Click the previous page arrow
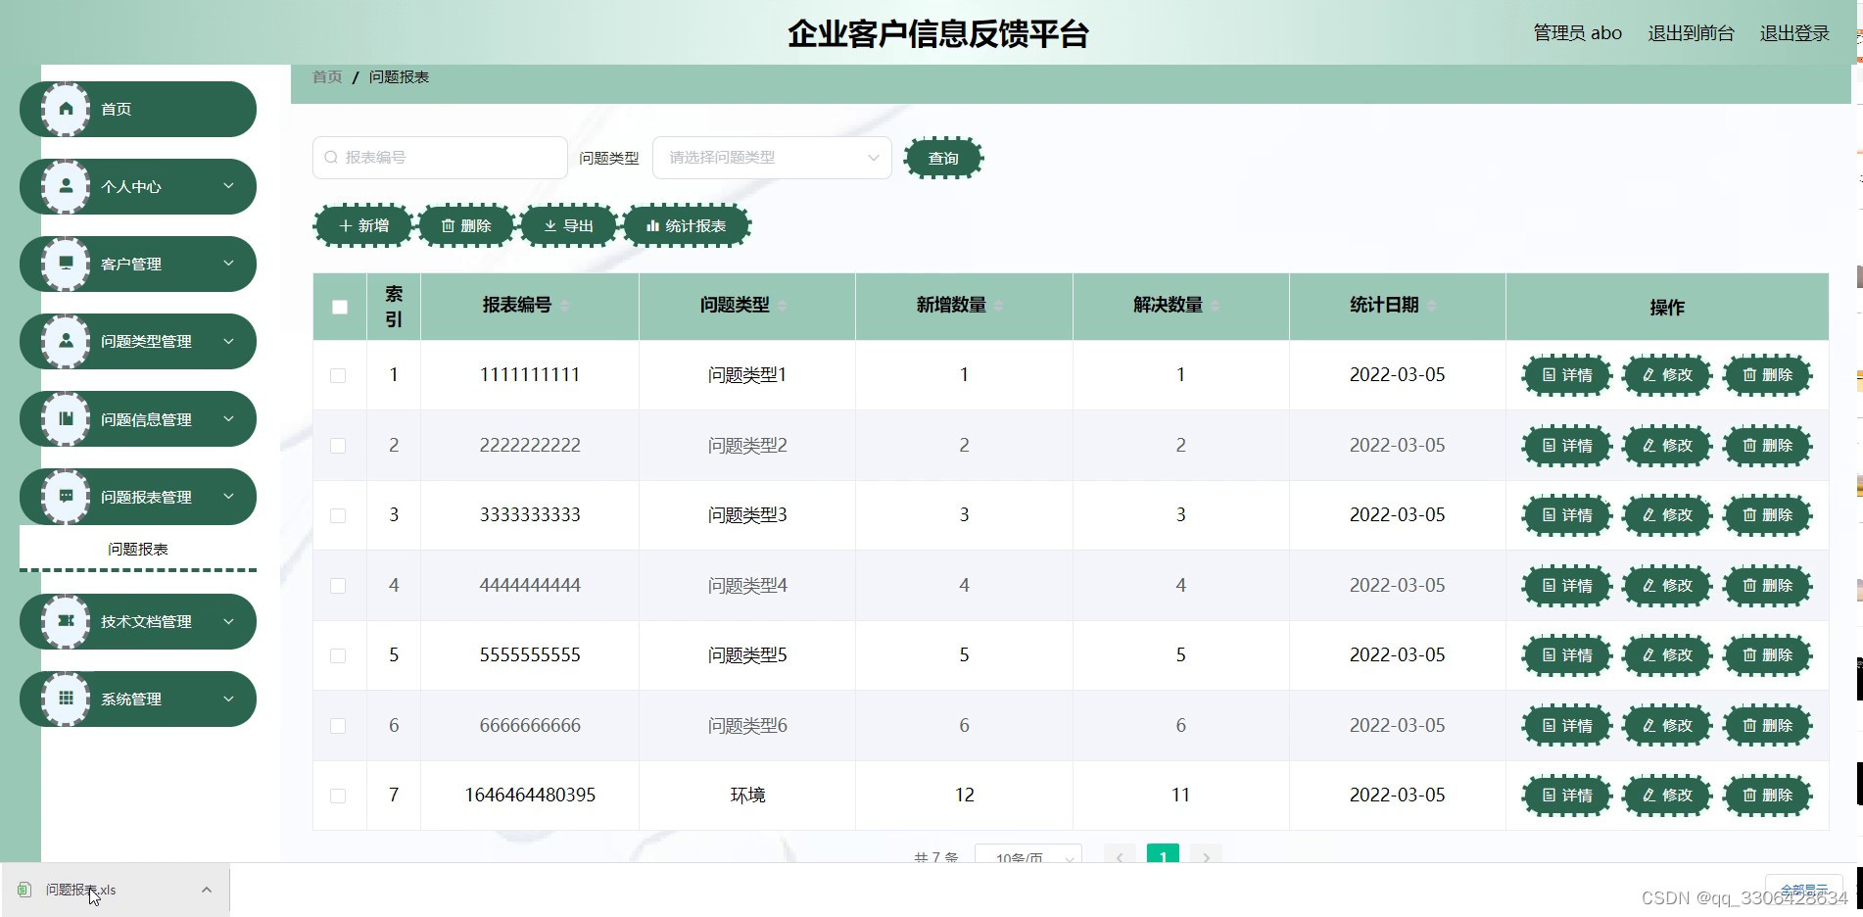The height and width of the screenshot is (917, 1863). 1120,854
